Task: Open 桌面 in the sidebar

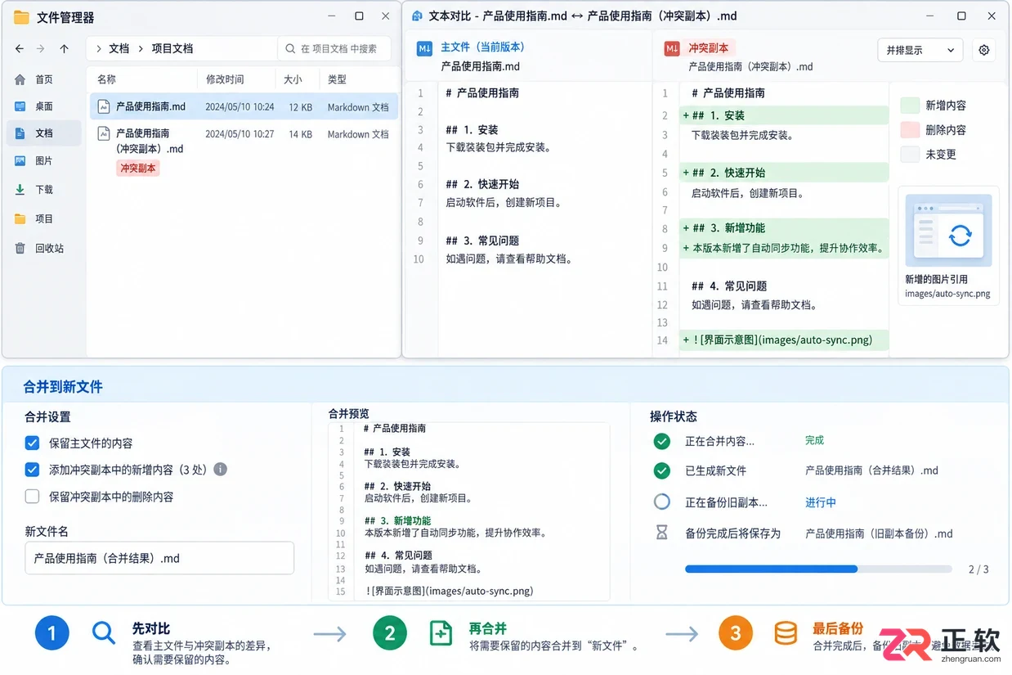Action: point(43,106)
